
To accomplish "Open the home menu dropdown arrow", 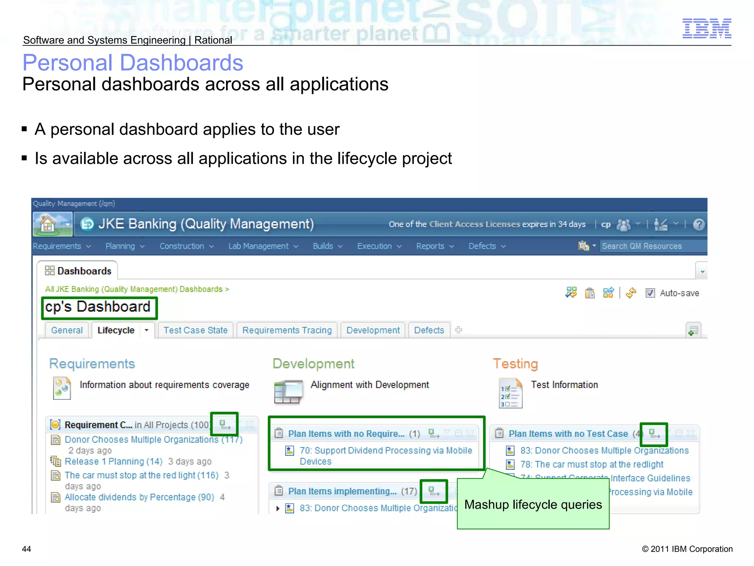I will tap(67, 224).
